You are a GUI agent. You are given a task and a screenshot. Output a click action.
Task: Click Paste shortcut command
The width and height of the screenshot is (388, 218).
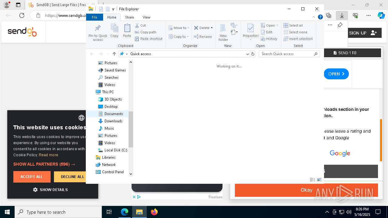click(x=149, y=39)
